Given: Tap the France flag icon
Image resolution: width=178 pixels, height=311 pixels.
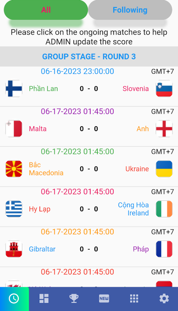Looking at the screenshot, I should tap(164, 249).
